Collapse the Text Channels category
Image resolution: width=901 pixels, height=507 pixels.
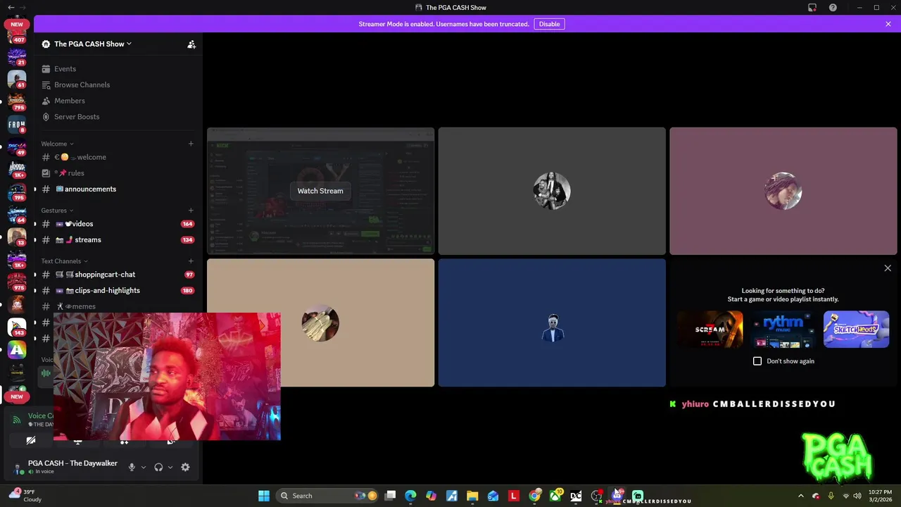(64, 261)
